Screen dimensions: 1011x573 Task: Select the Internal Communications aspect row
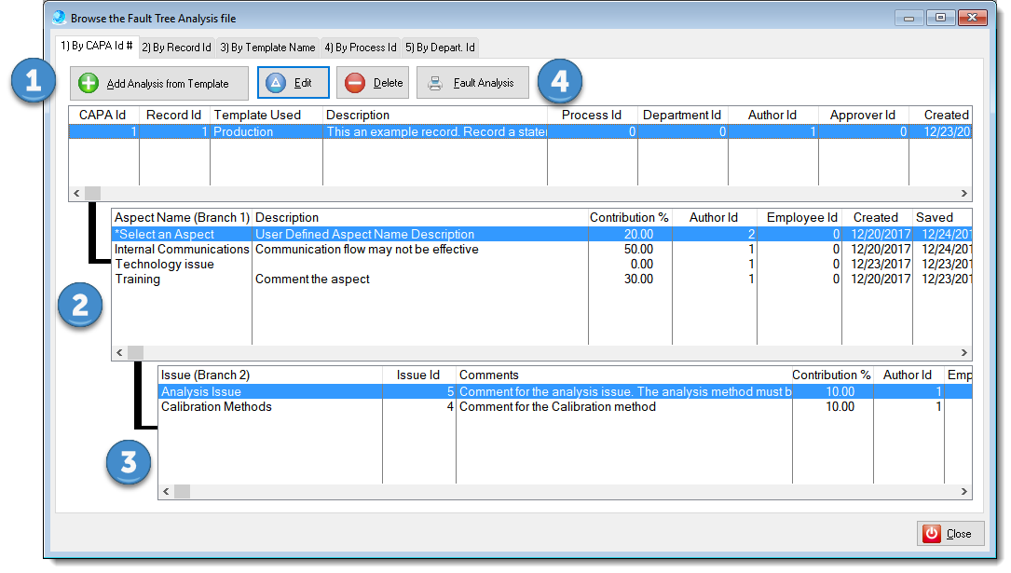pyautogui.click(x=181, y=249)
